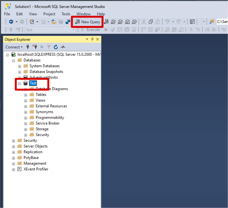This screenshot has height=208, width=228.
Task: Open the Project menu
Action: 49,14
